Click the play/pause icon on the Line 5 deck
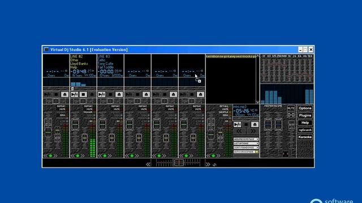Image resolution: width=362 pixels, height=203 pixels. click(156, 94)
